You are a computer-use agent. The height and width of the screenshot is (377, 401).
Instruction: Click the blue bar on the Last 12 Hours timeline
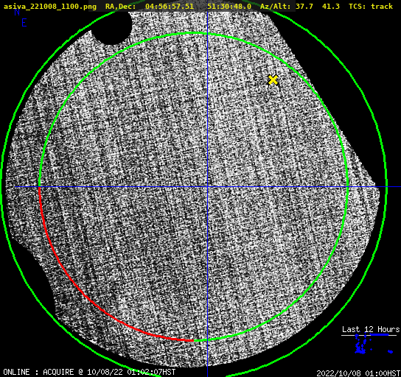coord(380,334)
